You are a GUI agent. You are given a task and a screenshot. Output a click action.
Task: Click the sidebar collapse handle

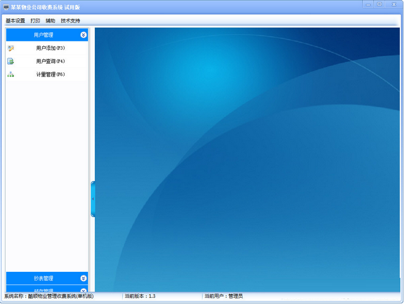pos(93,199)
